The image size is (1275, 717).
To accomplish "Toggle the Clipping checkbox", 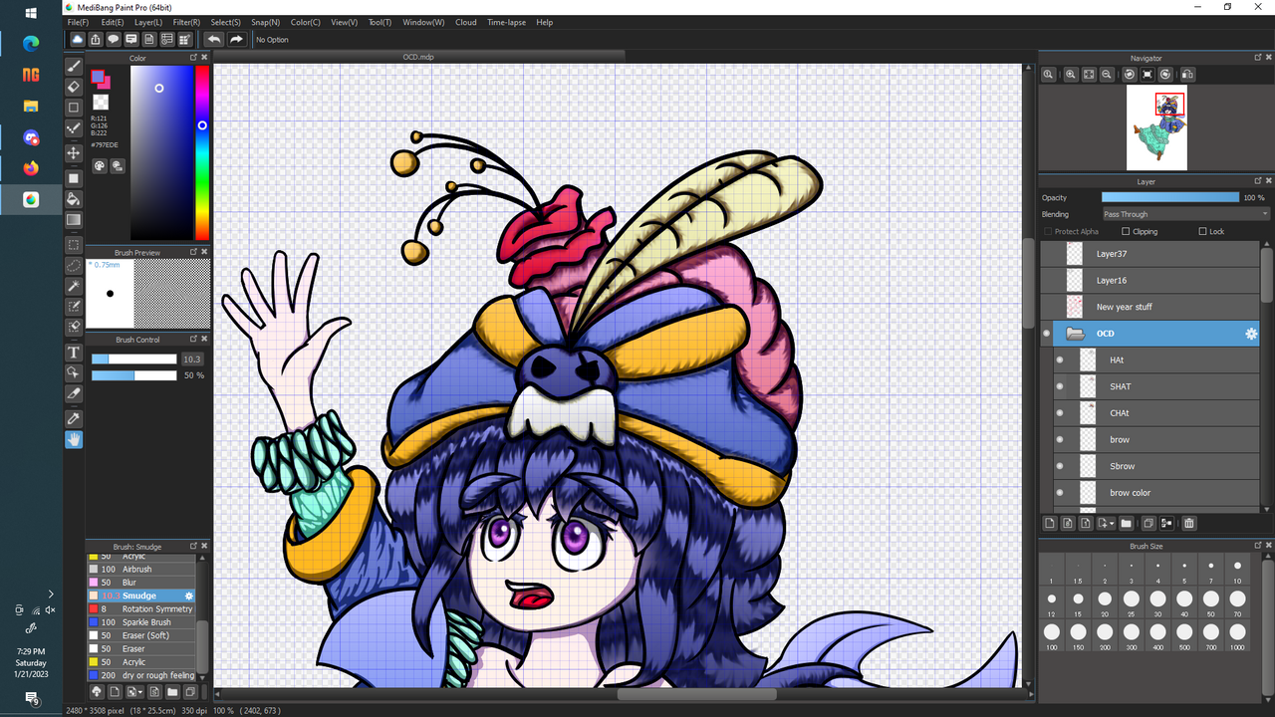I will (x=1126, y=231).
